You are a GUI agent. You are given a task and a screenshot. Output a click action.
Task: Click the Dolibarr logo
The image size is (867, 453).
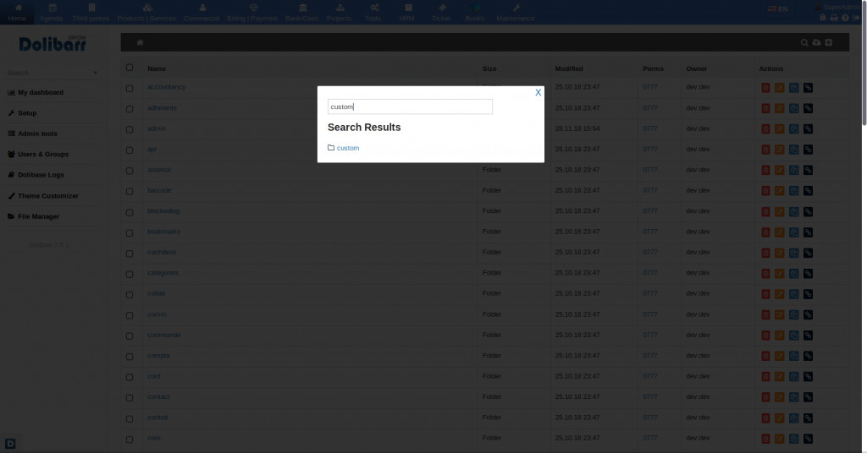[52, 44]
